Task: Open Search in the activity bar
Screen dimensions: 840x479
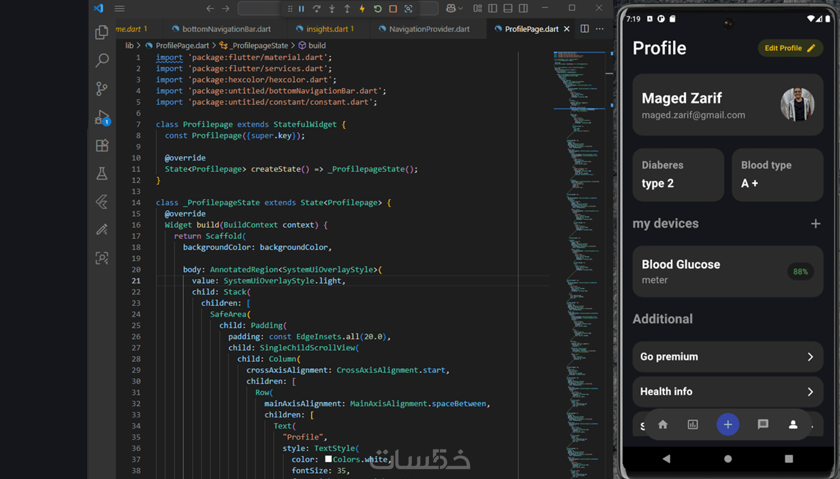Action: tap(102, 60)
